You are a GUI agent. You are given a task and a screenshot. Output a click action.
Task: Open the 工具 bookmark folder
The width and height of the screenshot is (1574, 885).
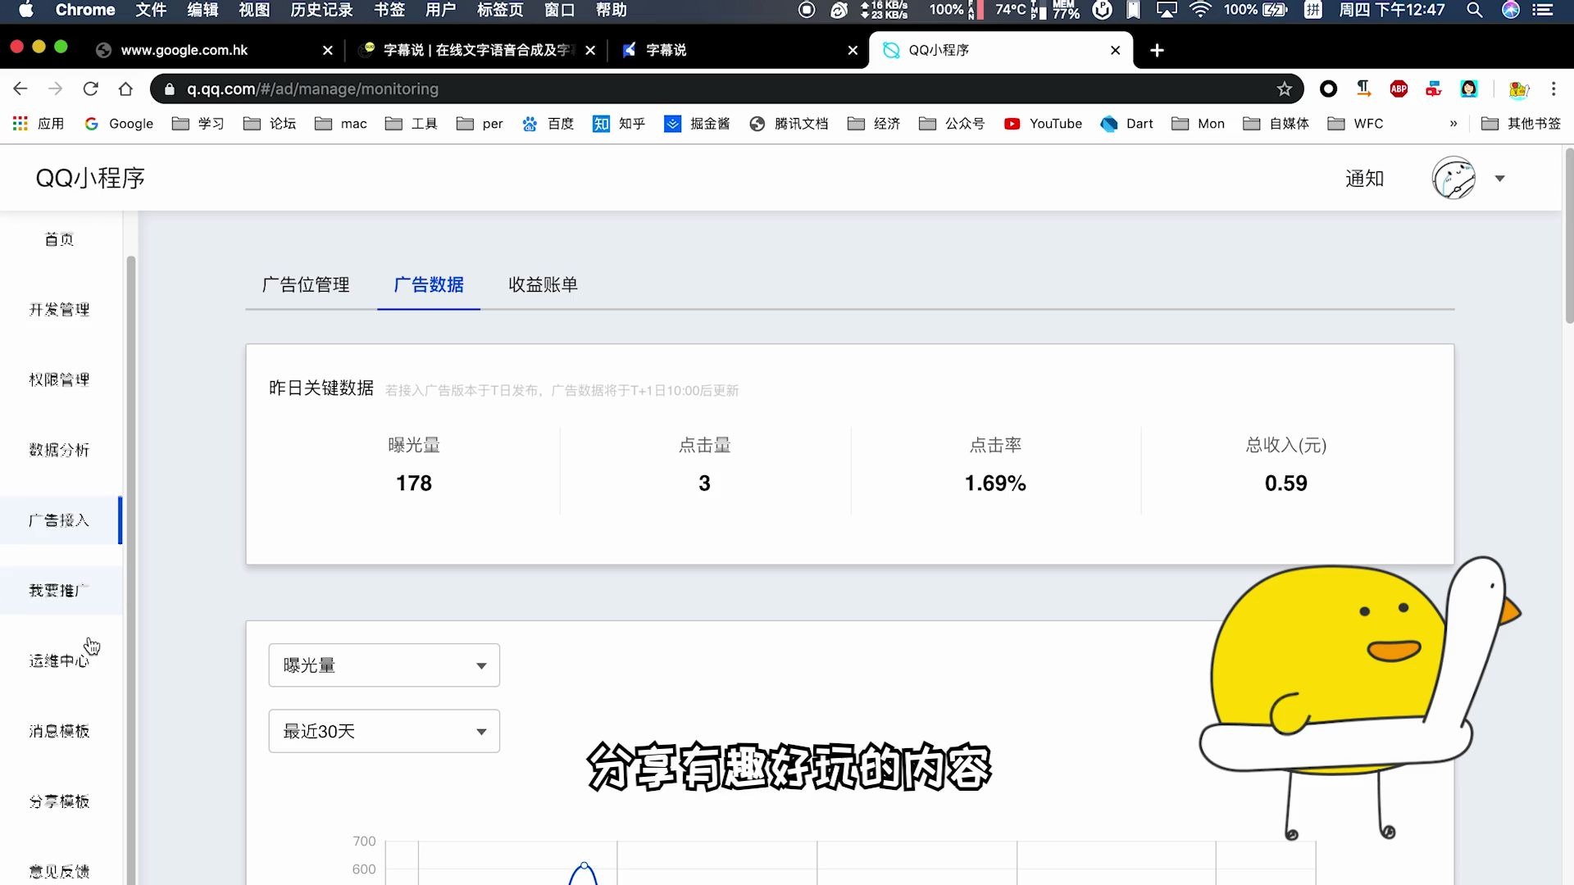click(412, 124)
